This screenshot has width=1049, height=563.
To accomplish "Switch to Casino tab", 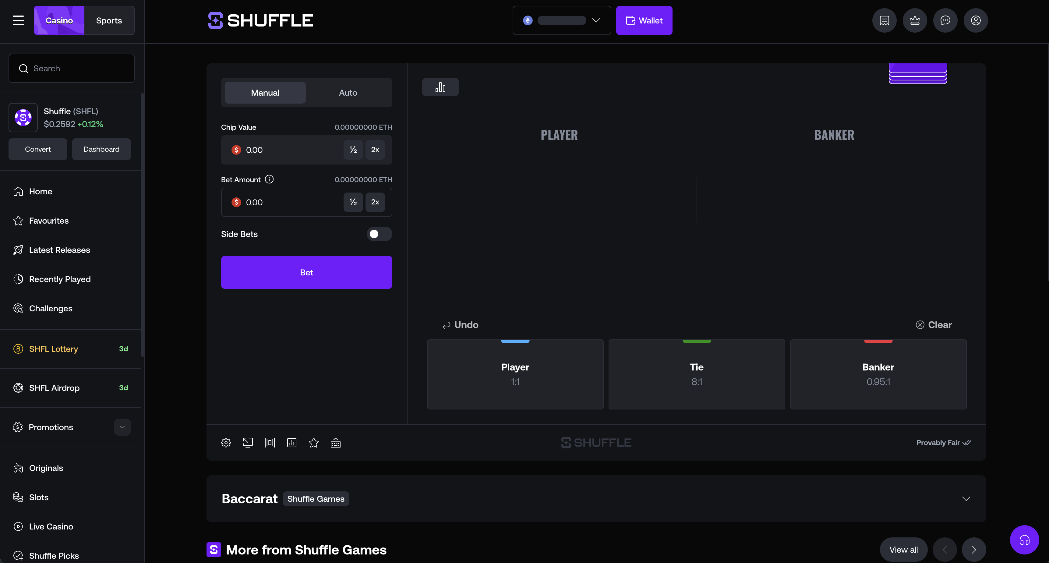I will 59,20.
